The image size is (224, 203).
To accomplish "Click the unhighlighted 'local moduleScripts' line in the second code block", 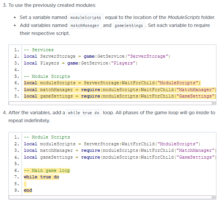I will click(x=112, y=144).
